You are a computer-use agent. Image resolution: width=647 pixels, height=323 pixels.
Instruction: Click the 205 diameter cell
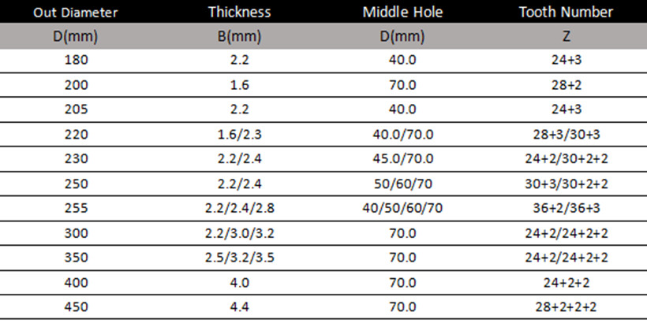pyautogui.click(x=77, y=110)
